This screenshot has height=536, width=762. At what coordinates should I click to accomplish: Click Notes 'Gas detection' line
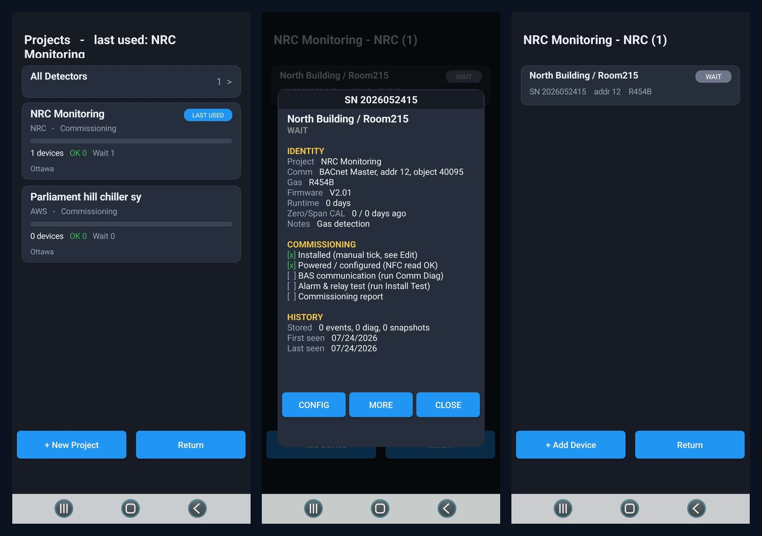[328, 224]
